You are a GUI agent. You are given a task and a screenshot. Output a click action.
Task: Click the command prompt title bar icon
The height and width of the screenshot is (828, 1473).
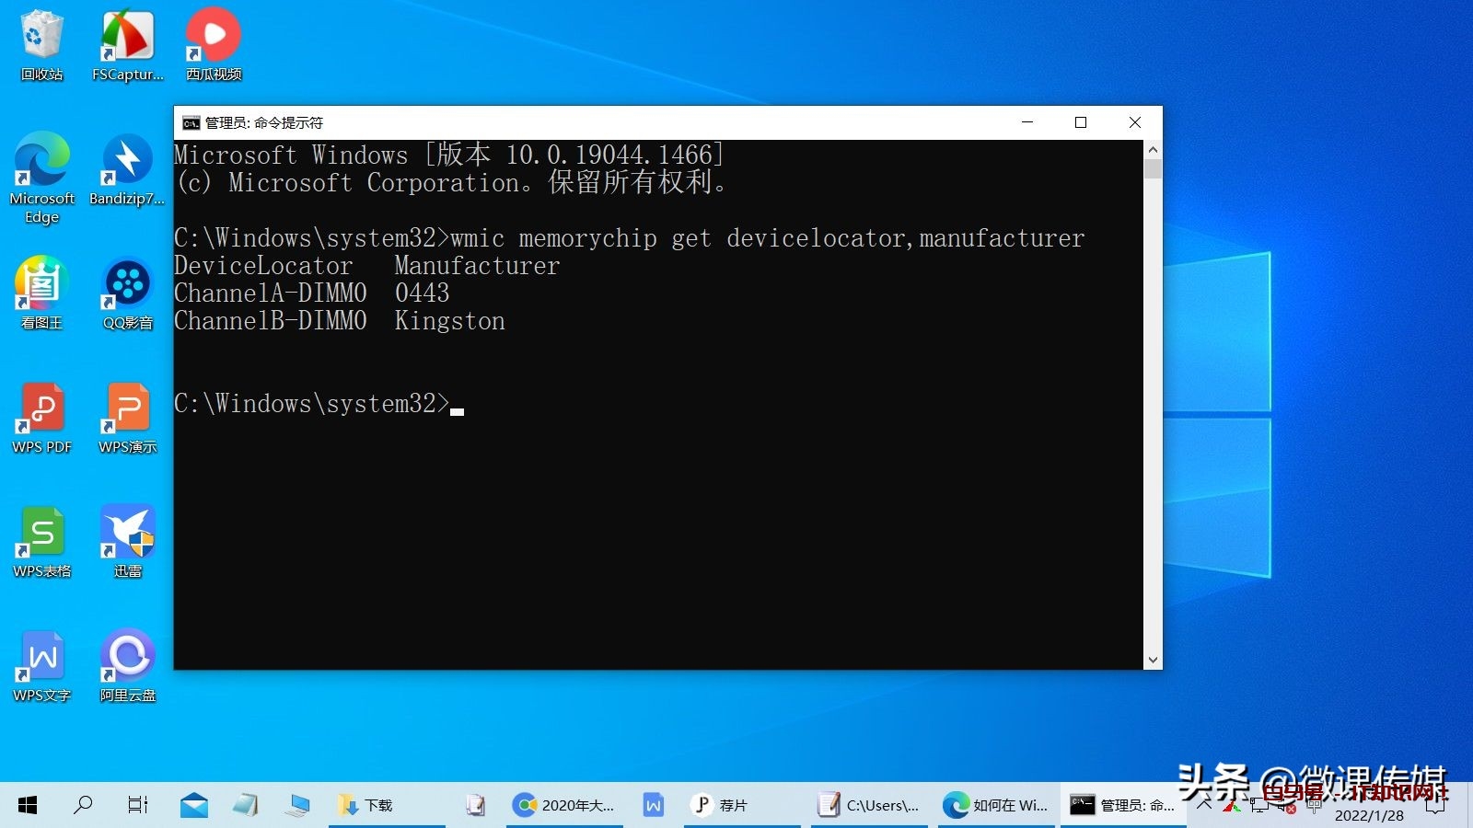click(x=191, y=122)
